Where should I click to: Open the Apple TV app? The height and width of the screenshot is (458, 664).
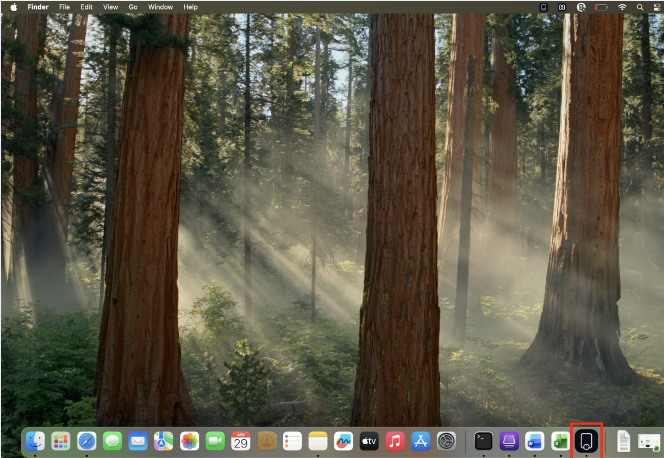pyautogui.click(x=369, y=441)
